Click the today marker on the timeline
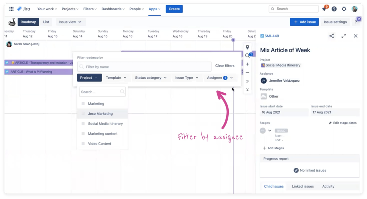The width and height of the screenshot is (367, 199). 233,40
